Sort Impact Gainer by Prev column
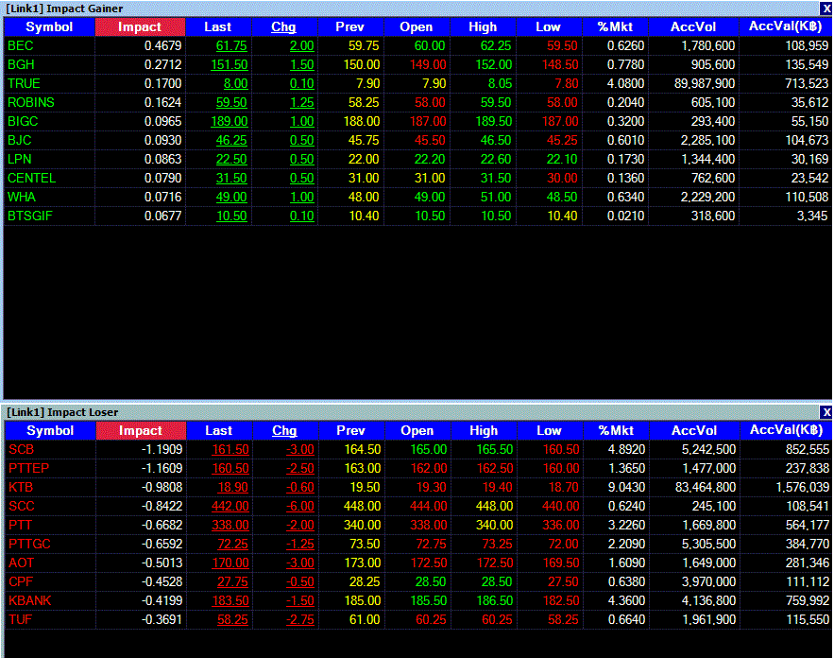Image resolution: width=834 pixels, height=658 pixels. [x=350, y=27]
